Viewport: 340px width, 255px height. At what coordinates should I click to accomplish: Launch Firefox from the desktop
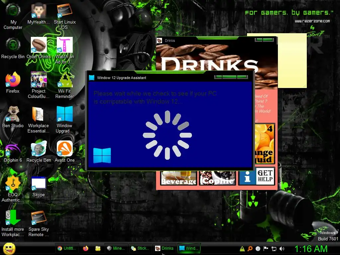pyautogui.click(x=13, y=83)
